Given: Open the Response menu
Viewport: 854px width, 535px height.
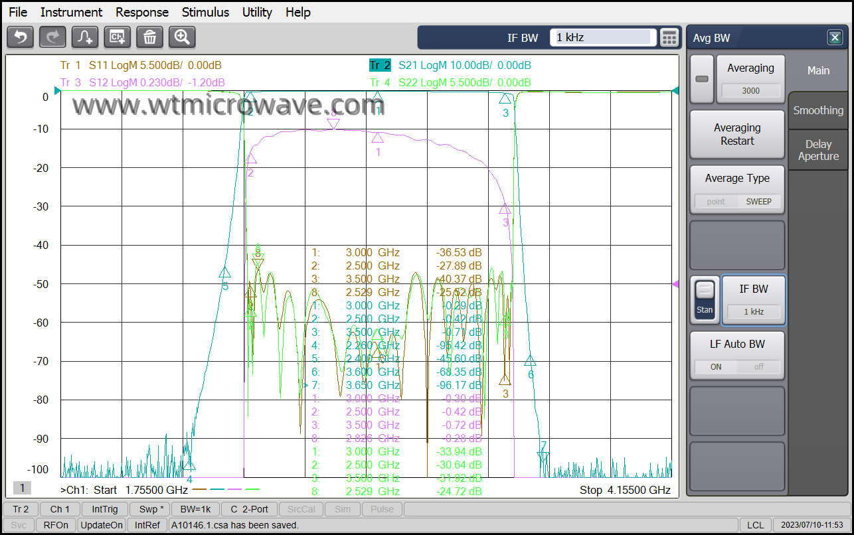Looking at the screenshot, I should pyautogui.click(x=142, y=12).
